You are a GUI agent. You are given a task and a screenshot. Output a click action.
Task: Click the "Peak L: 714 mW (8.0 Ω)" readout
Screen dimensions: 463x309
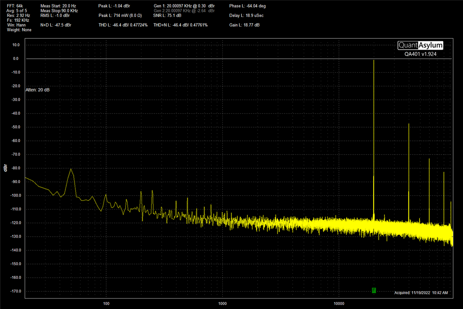(120, 15)
